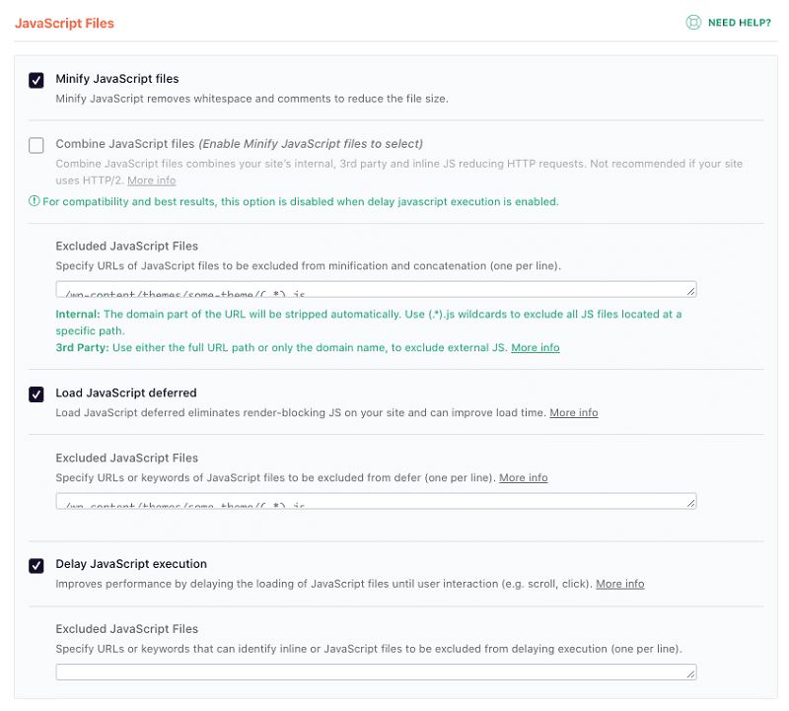The image size is (789, 711).
Task: Open More info under Combine JavaScript files
Action: point(152,180)
